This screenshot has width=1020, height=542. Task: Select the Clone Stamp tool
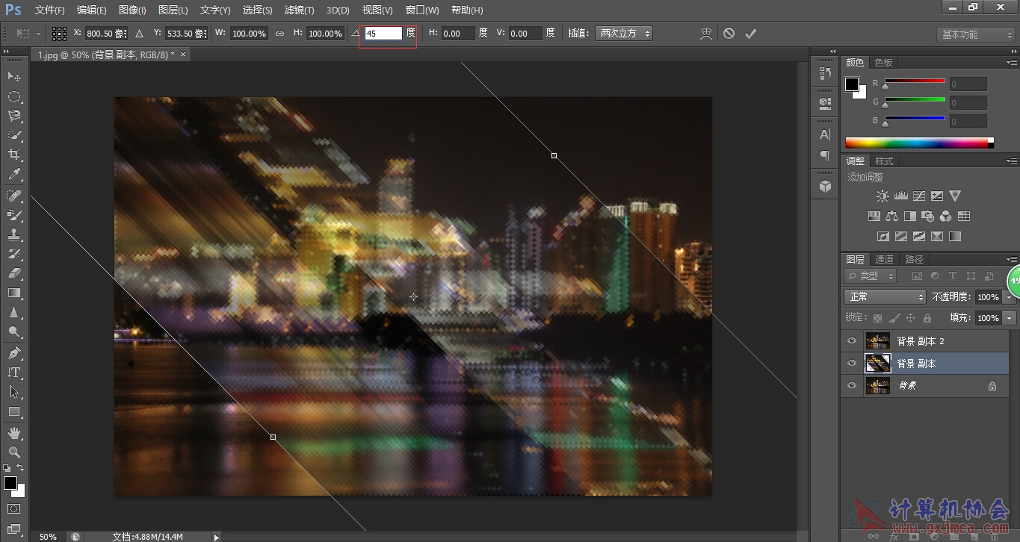coord(14,234)
